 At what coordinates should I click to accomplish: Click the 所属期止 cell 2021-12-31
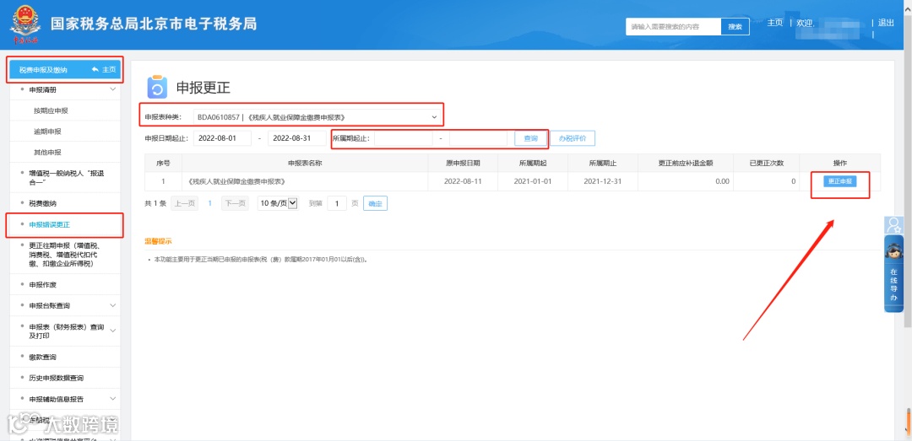tap(603, 181)
